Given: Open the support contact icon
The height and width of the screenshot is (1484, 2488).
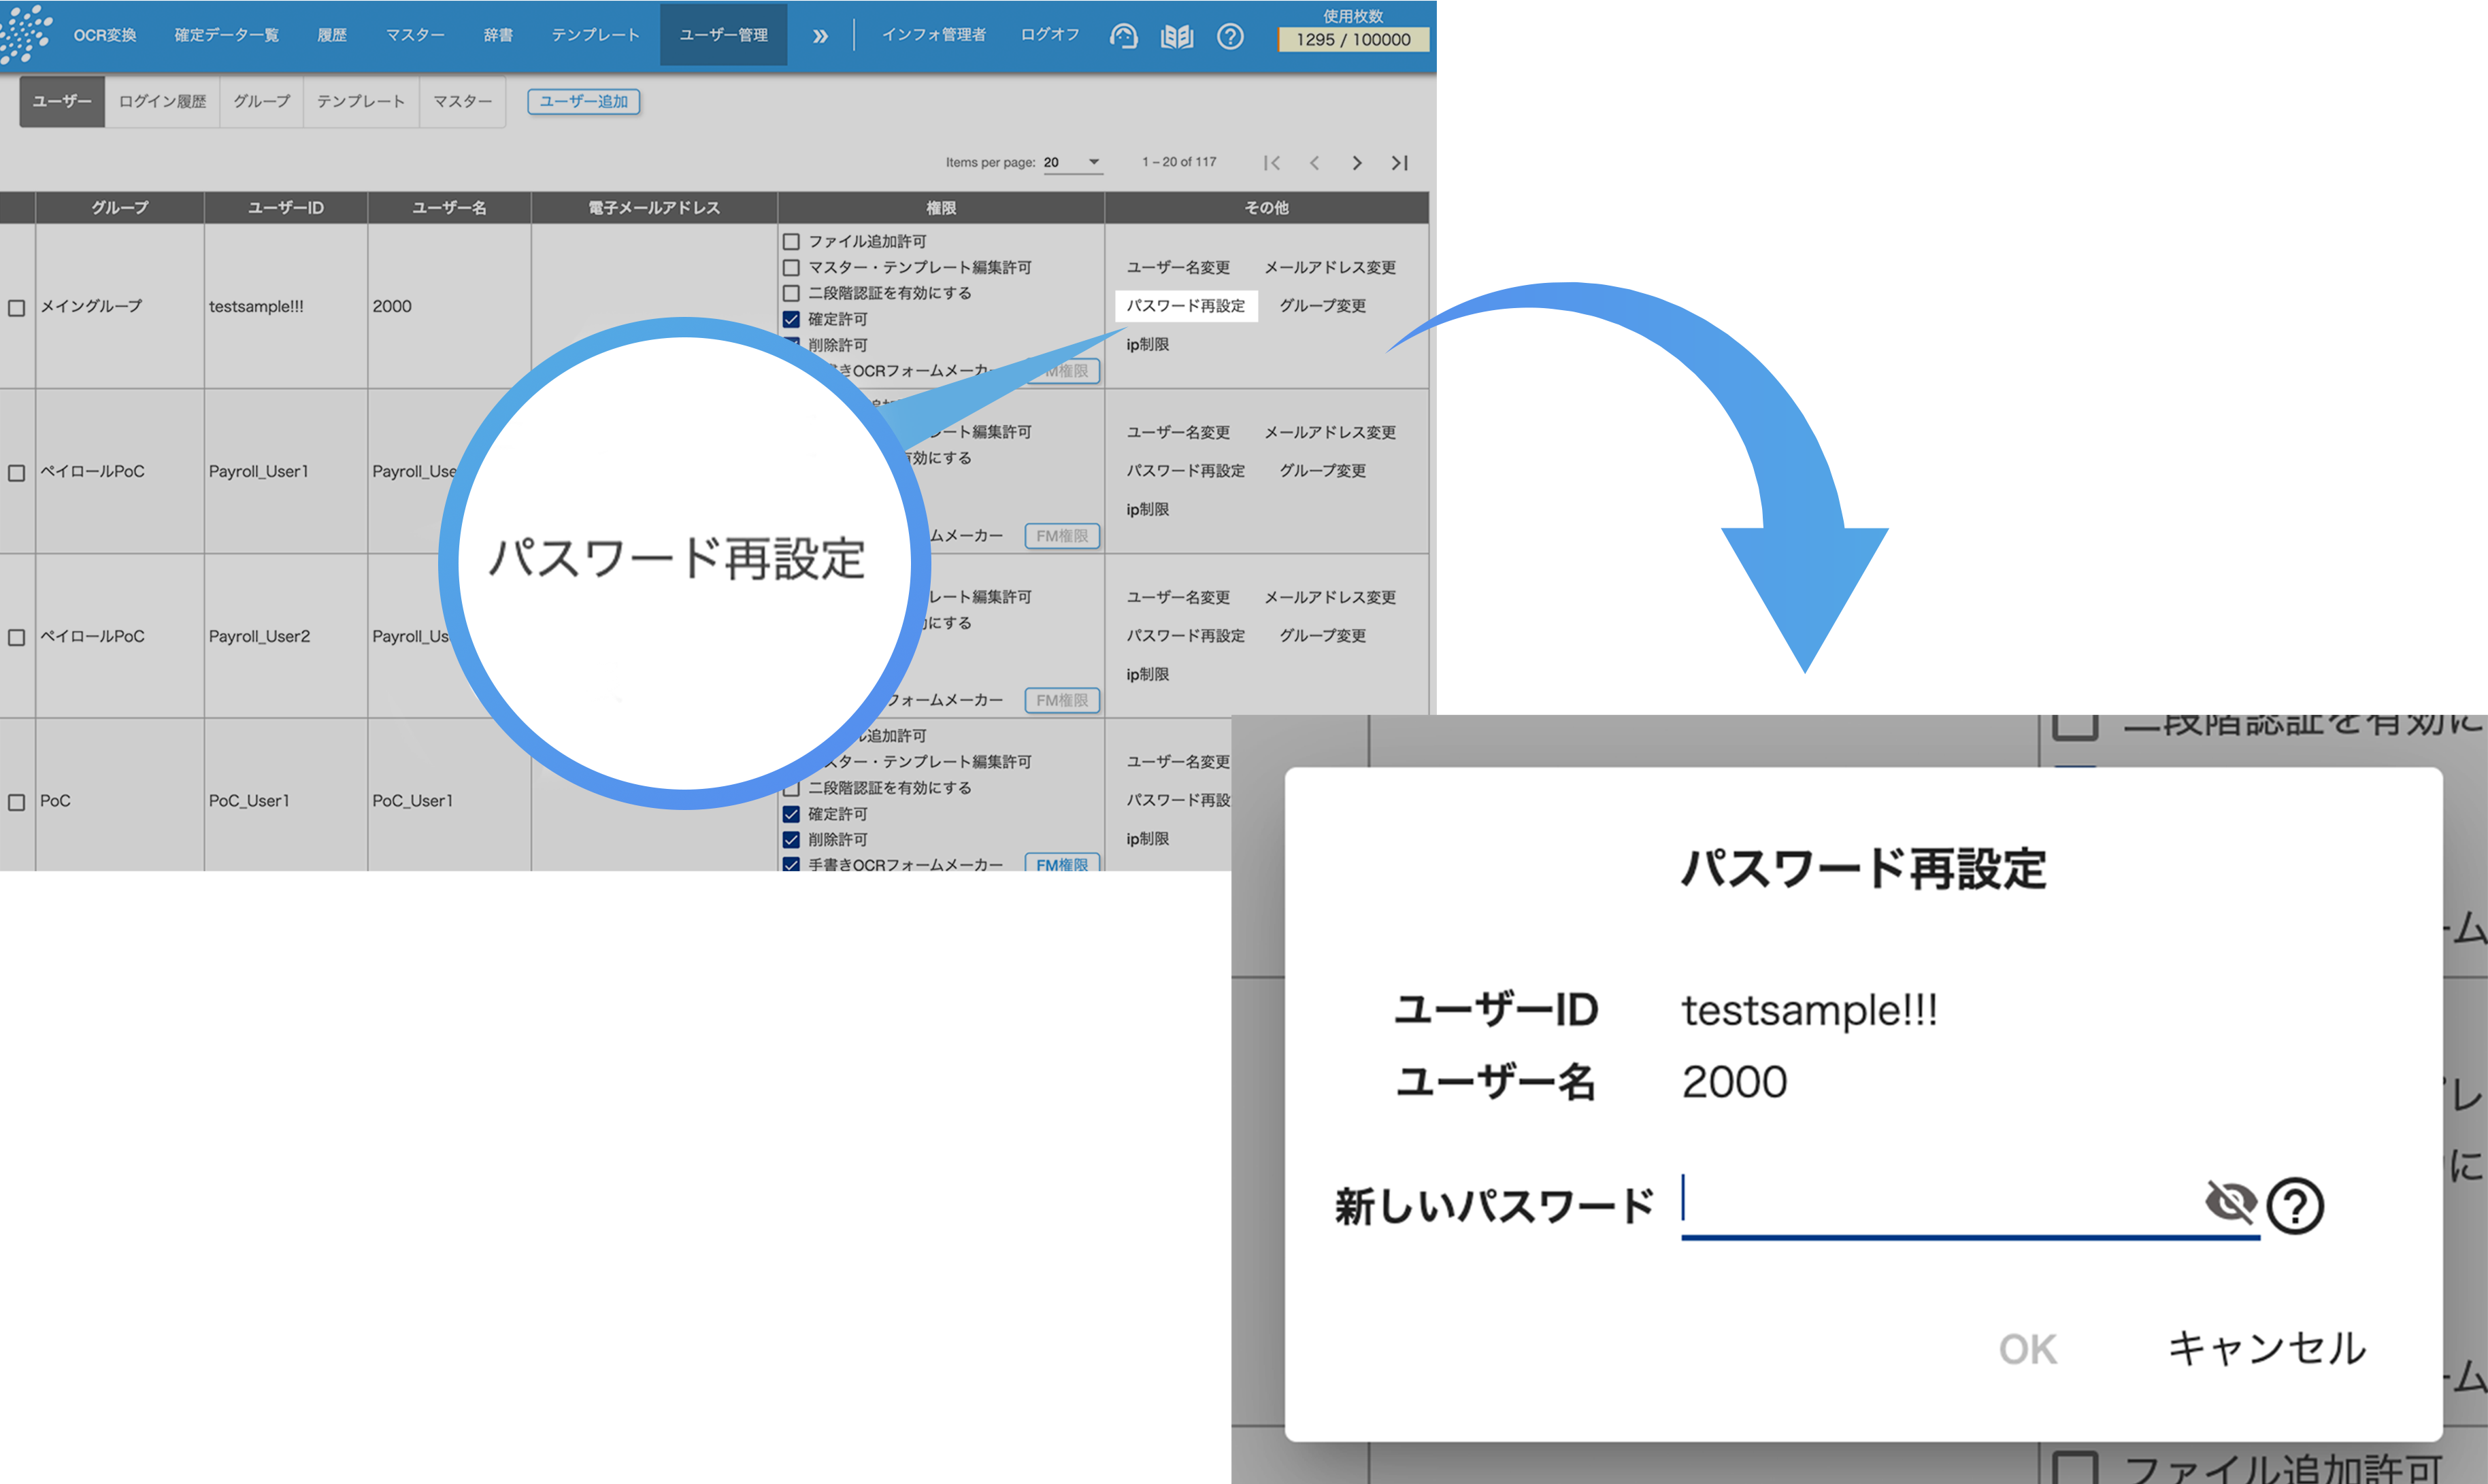Looking at the screenshot, I should (x=1124, y=35).
